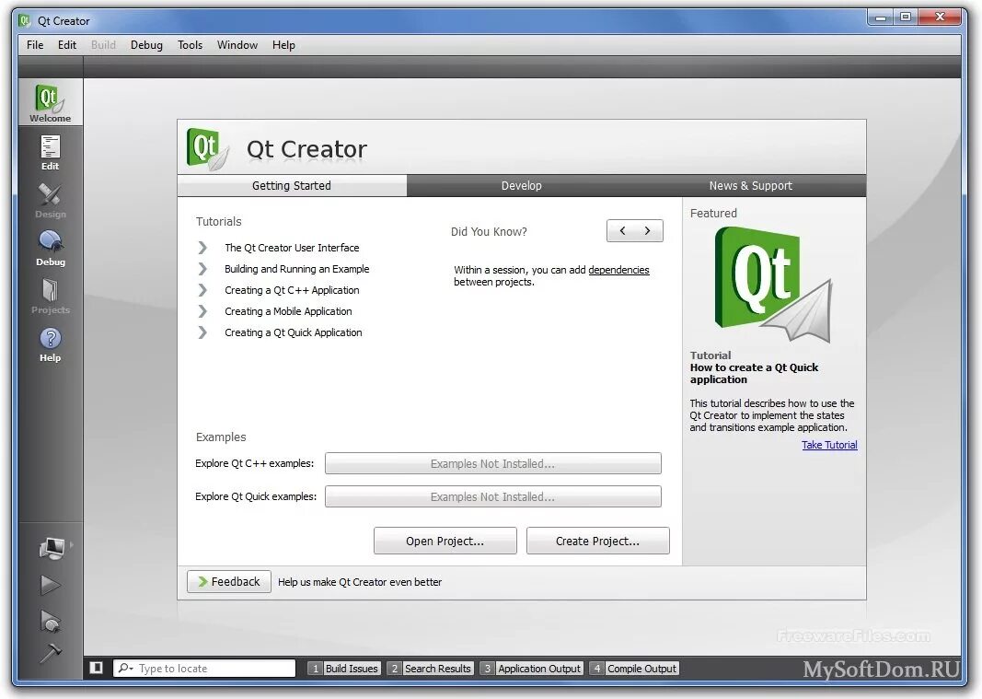Click the 'Did You Know?' heading

(489, 232)
